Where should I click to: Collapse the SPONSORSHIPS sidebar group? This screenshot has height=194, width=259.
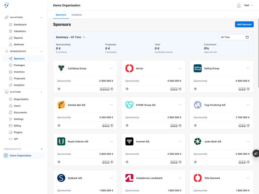pyautogui.click(x=41, y=51)
